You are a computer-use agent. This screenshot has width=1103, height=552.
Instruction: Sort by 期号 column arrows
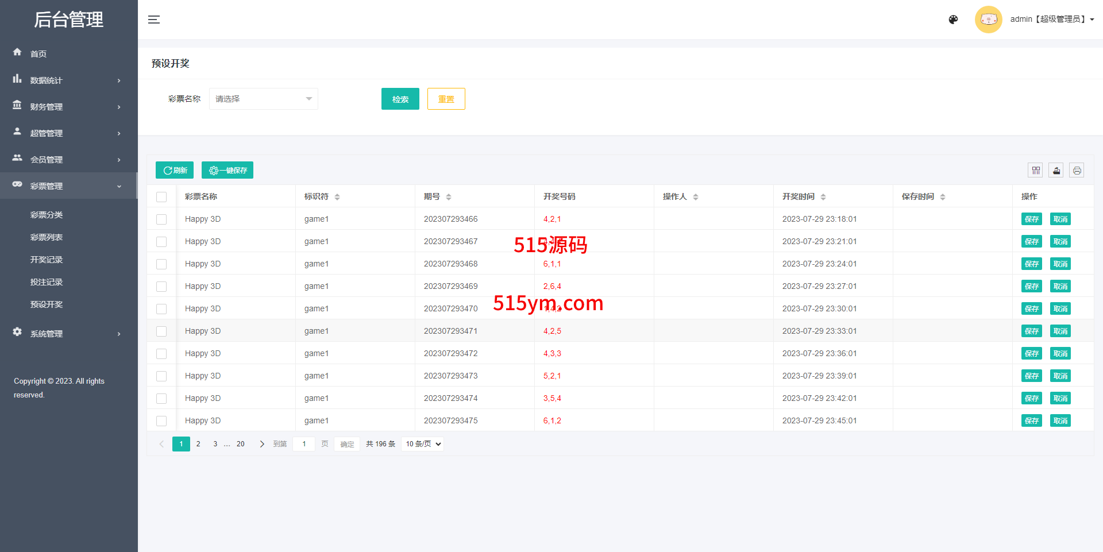449,197
